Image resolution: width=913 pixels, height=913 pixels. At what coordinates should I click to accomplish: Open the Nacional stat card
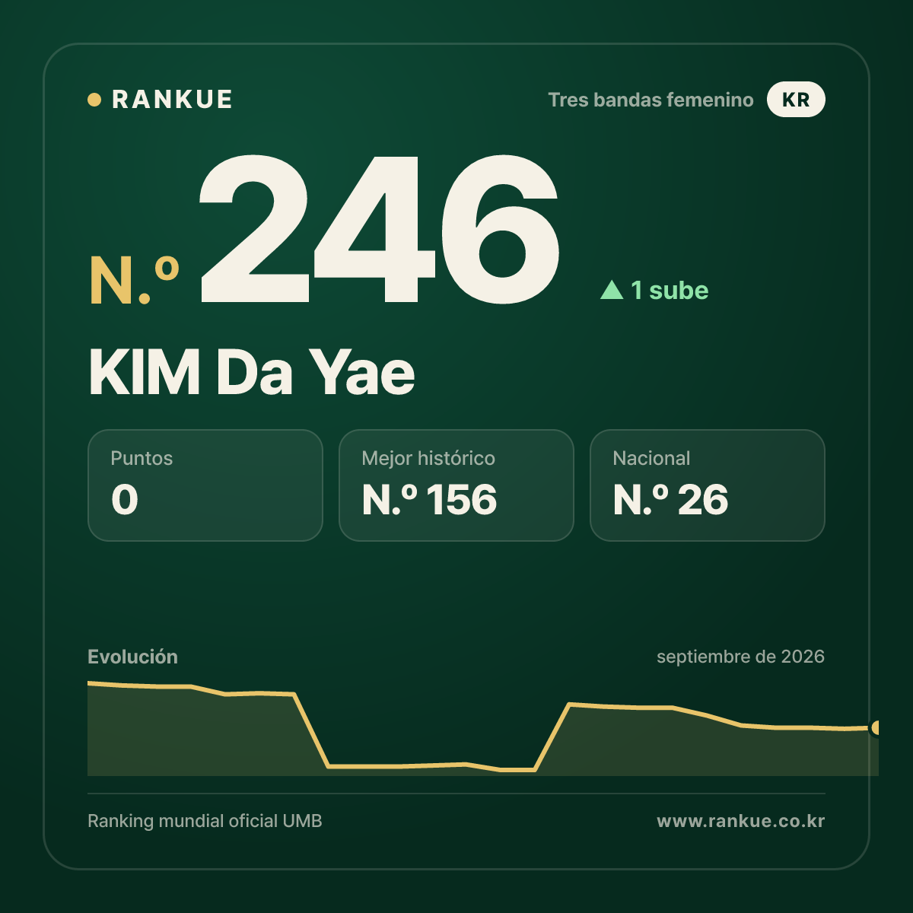click(x=708, y=485)
